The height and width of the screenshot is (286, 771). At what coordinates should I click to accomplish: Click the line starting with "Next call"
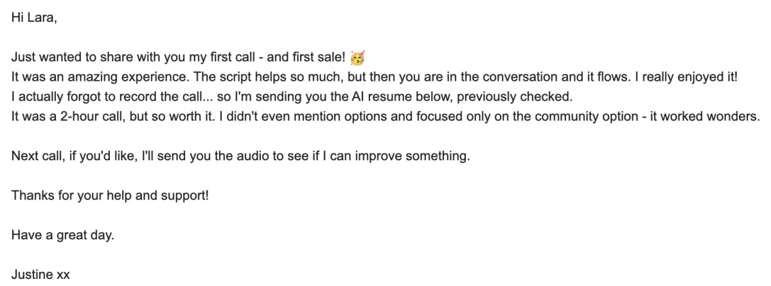[x=240, y=156]
